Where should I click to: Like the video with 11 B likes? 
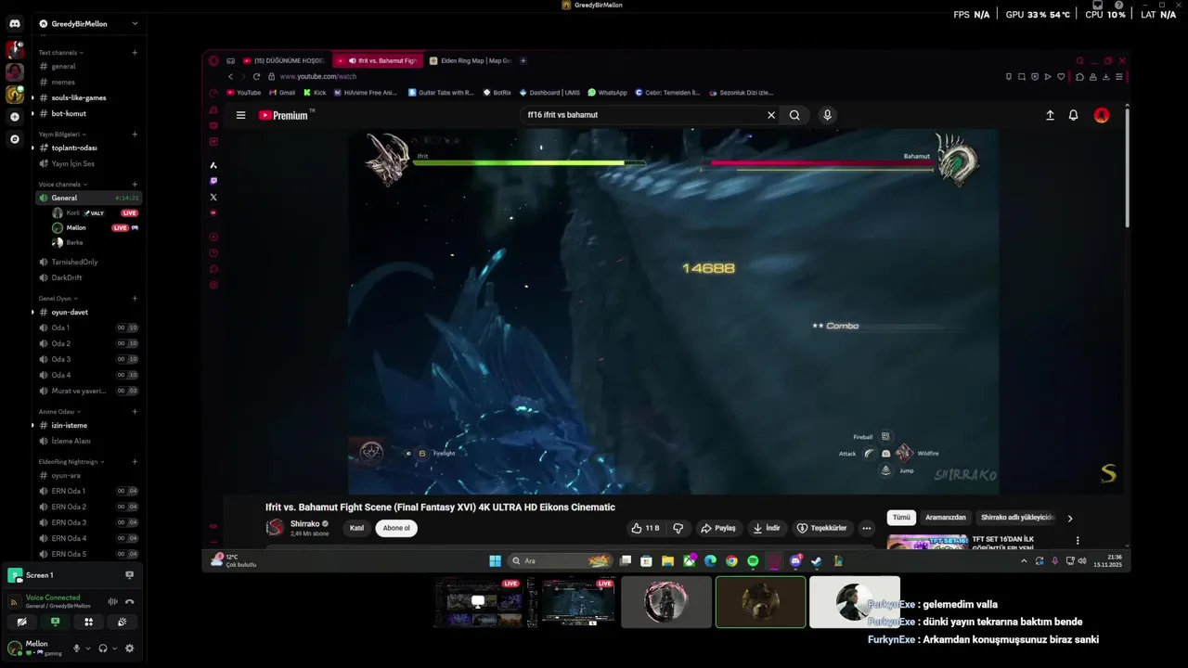point(645,528)
